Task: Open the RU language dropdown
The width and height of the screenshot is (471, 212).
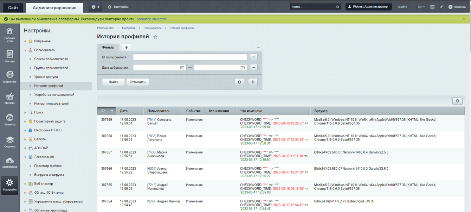Action: click(421, 7)
